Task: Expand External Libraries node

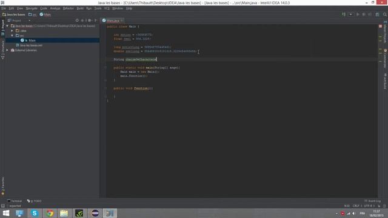Action: pos(7,50)
